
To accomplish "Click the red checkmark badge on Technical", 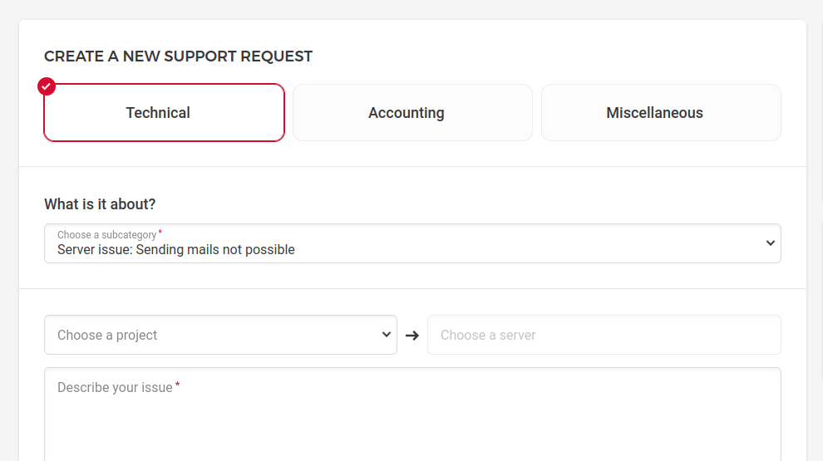I will (x=47, y=86).
